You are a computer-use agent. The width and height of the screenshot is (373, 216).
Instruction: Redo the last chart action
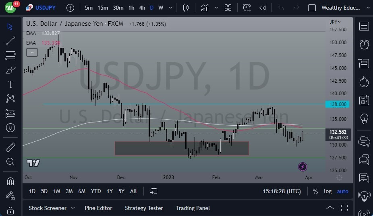[296, 8]
